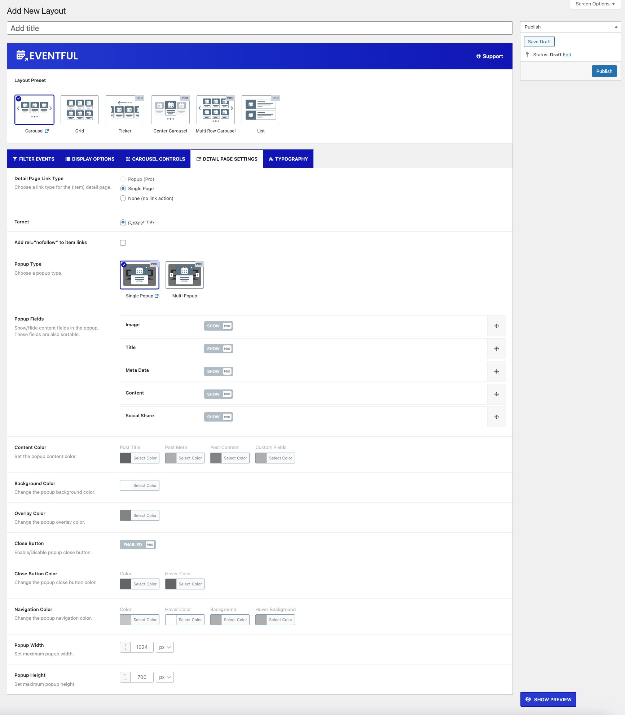
Task: Select the List layout preset icon
Action: pos(261,110)
